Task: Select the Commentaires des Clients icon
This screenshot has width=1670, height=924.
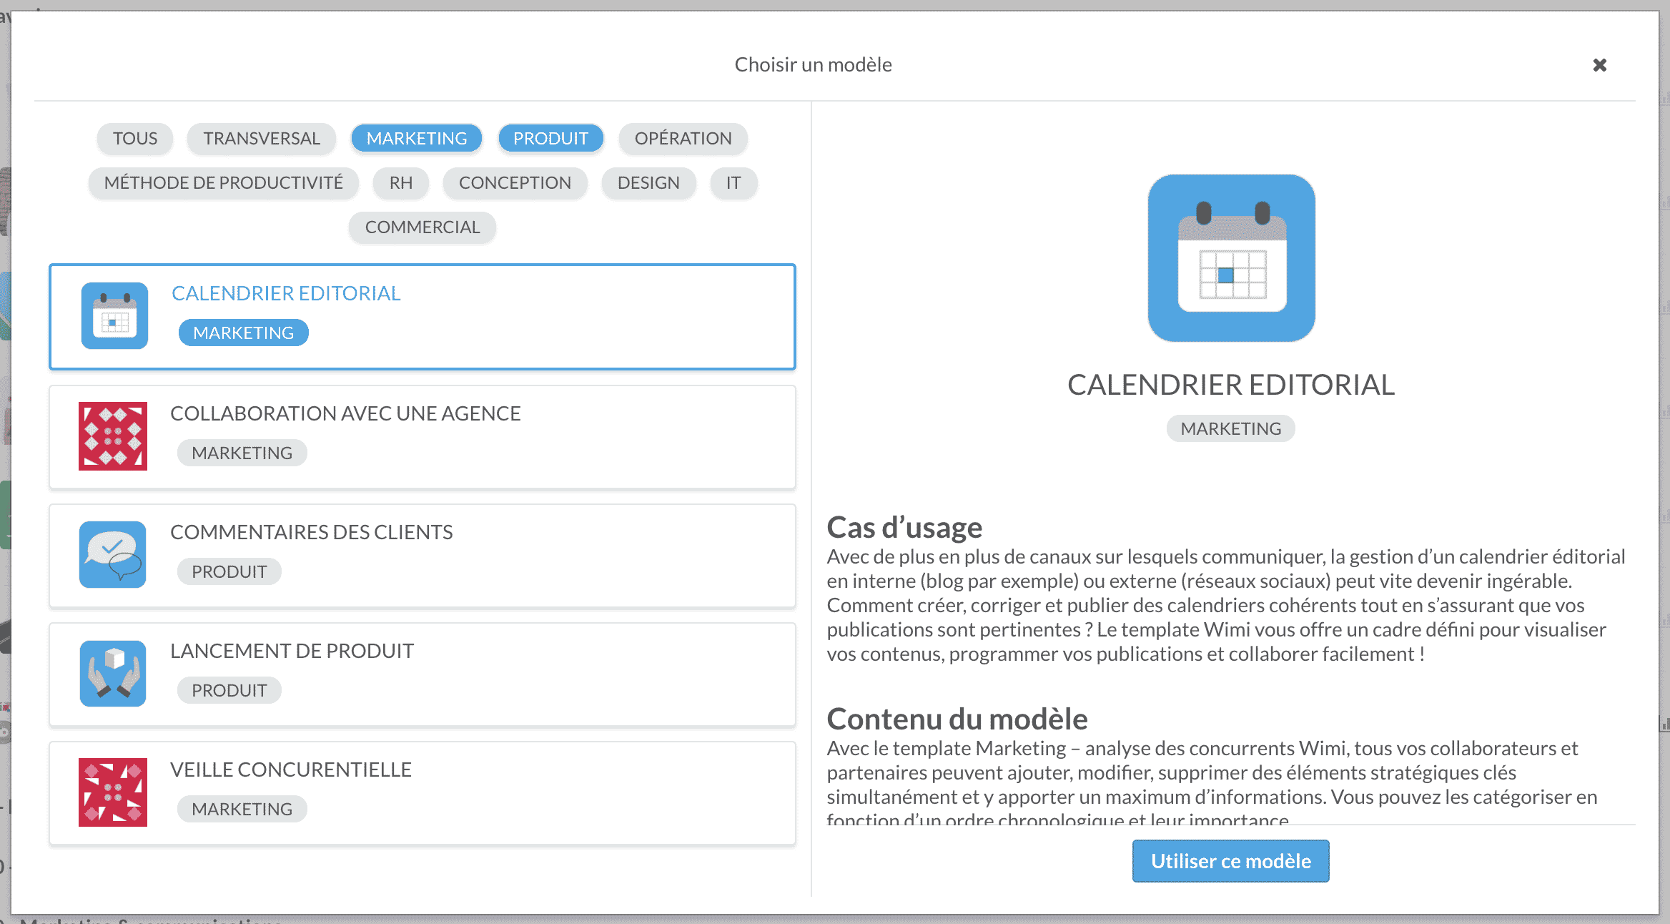Action: tap(114, 554)
